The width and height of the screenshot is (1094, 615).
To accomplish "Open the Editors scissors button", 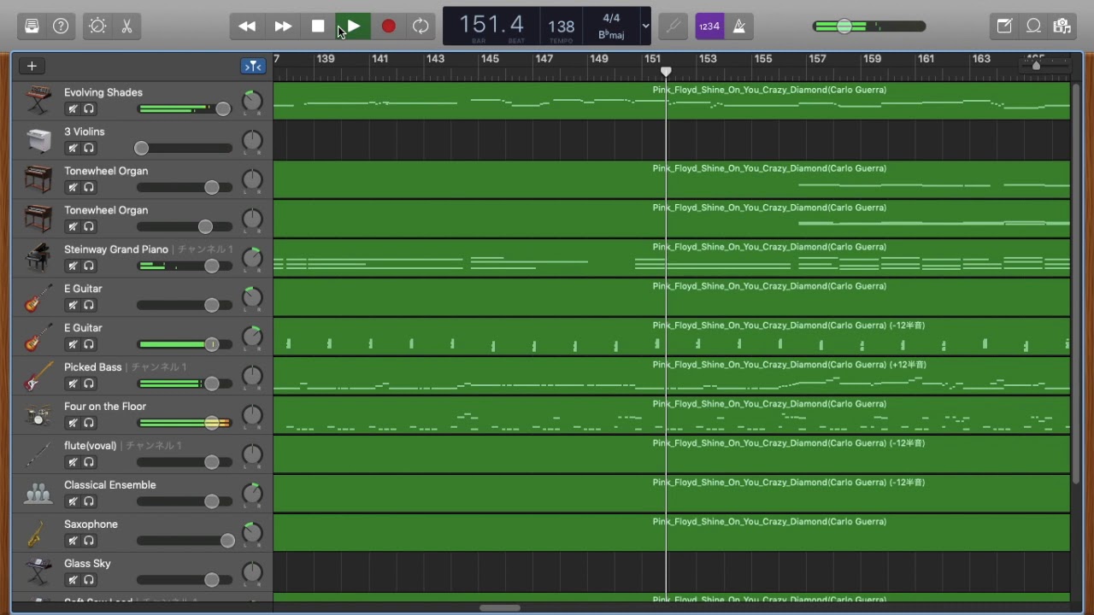I will coord(126,26).
